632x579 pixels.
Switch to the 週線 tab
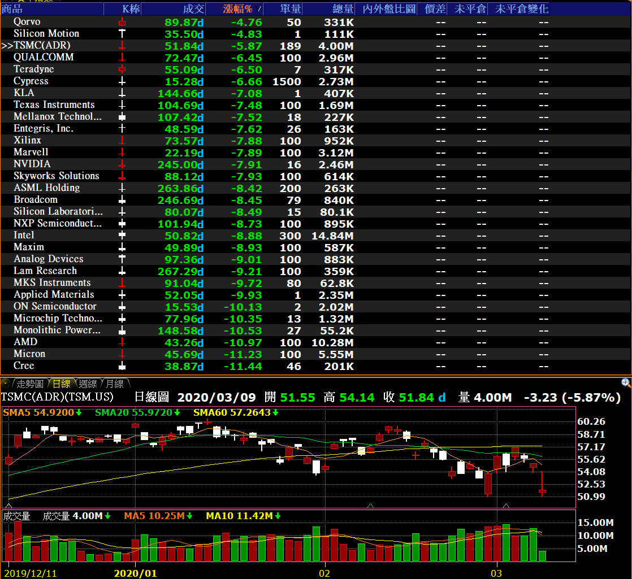click(x=88, y=384)
